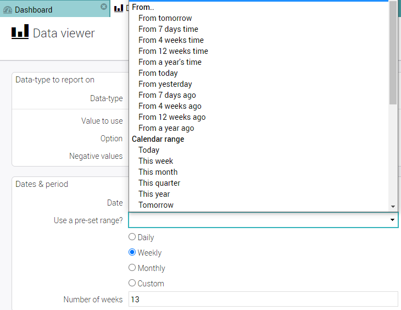Pick 'From 7 days ago' option
Screen dimensions: 401x310
point(167,95)
